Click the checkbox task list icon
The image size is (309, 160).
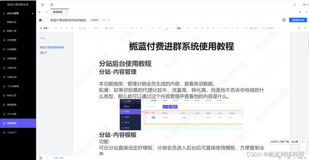(202, 28)
